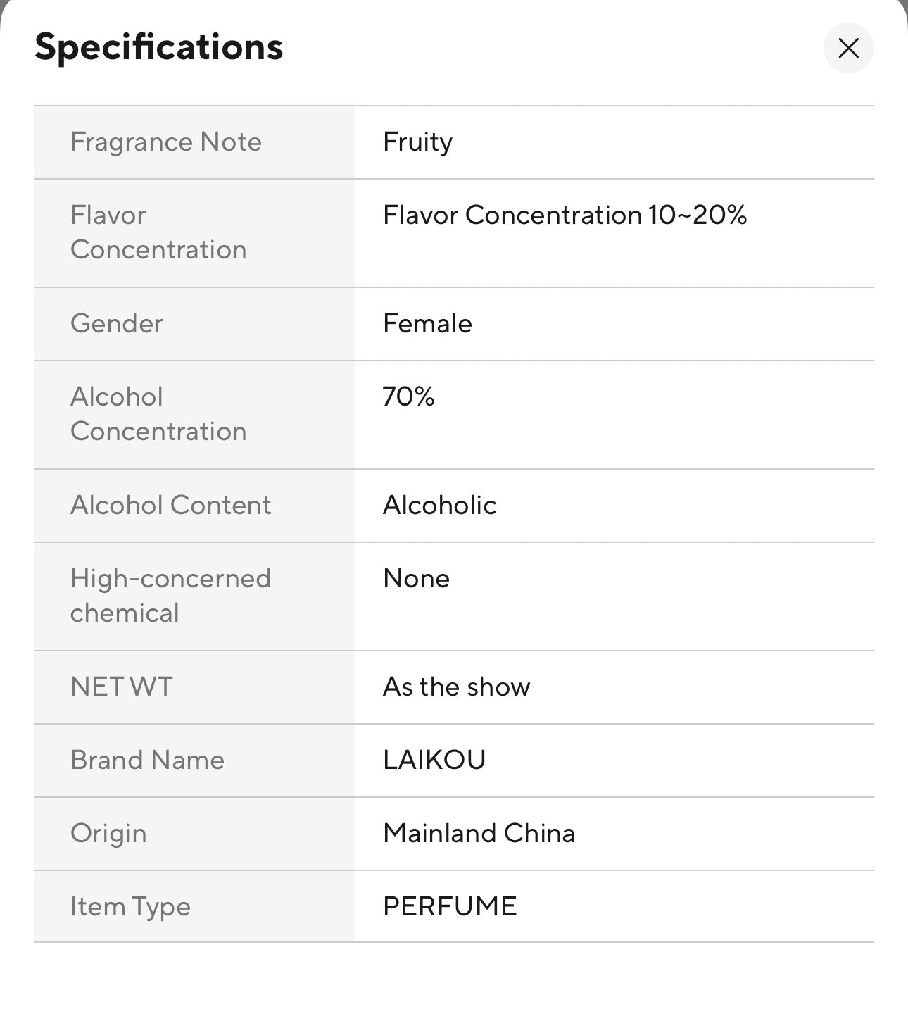Click the 70% alcohol value
Image resolution: width=908 pixels, height=1014 pixels.
(408, 396)
